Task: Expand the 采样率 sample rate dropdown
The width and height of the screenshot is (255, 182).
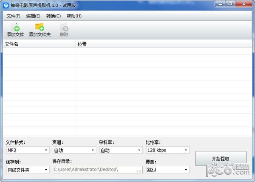Action: click(121, 150)
